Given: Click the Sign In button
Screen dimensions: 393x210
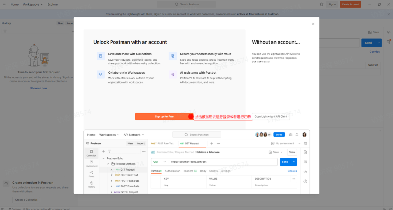Looking at the screenshot, I should coord(332,4).
